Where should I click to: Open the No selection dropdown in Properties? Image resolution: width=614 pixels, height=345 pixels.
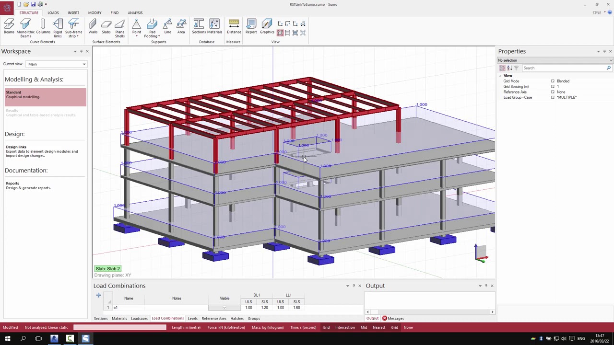[x=555, y=60]
